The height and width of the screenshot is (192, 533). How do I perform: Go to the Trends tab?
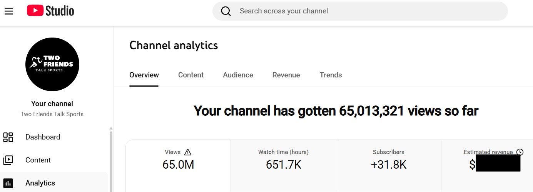click(x=331, y=75)
